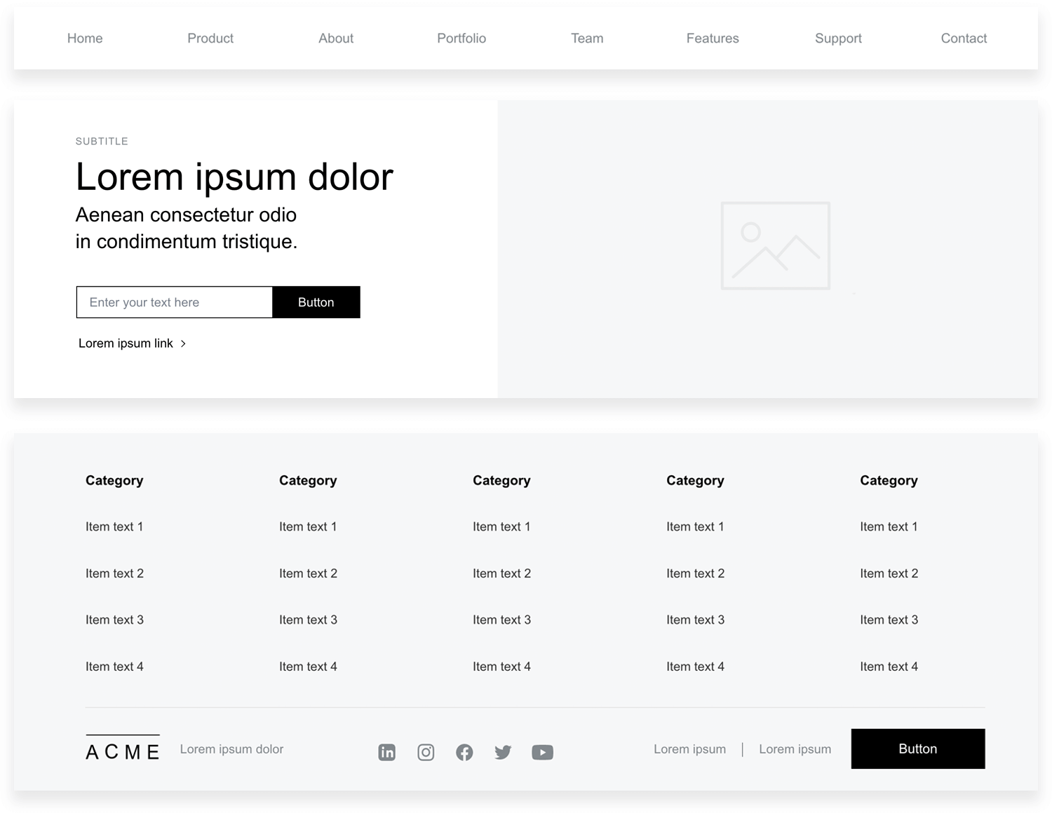Open the Product nav item
Screen dimensions: 1052x813
point(210,39)
